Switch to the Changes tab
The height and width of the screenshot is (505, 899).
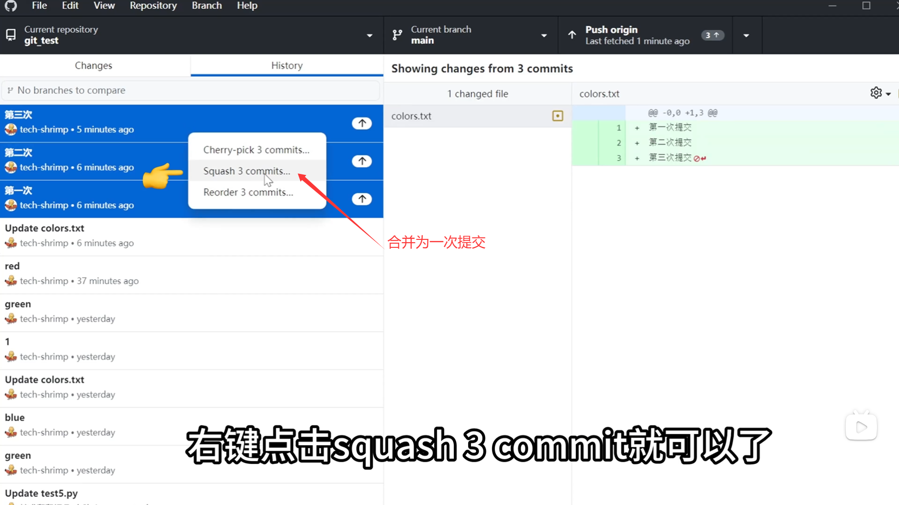point(94,65)
